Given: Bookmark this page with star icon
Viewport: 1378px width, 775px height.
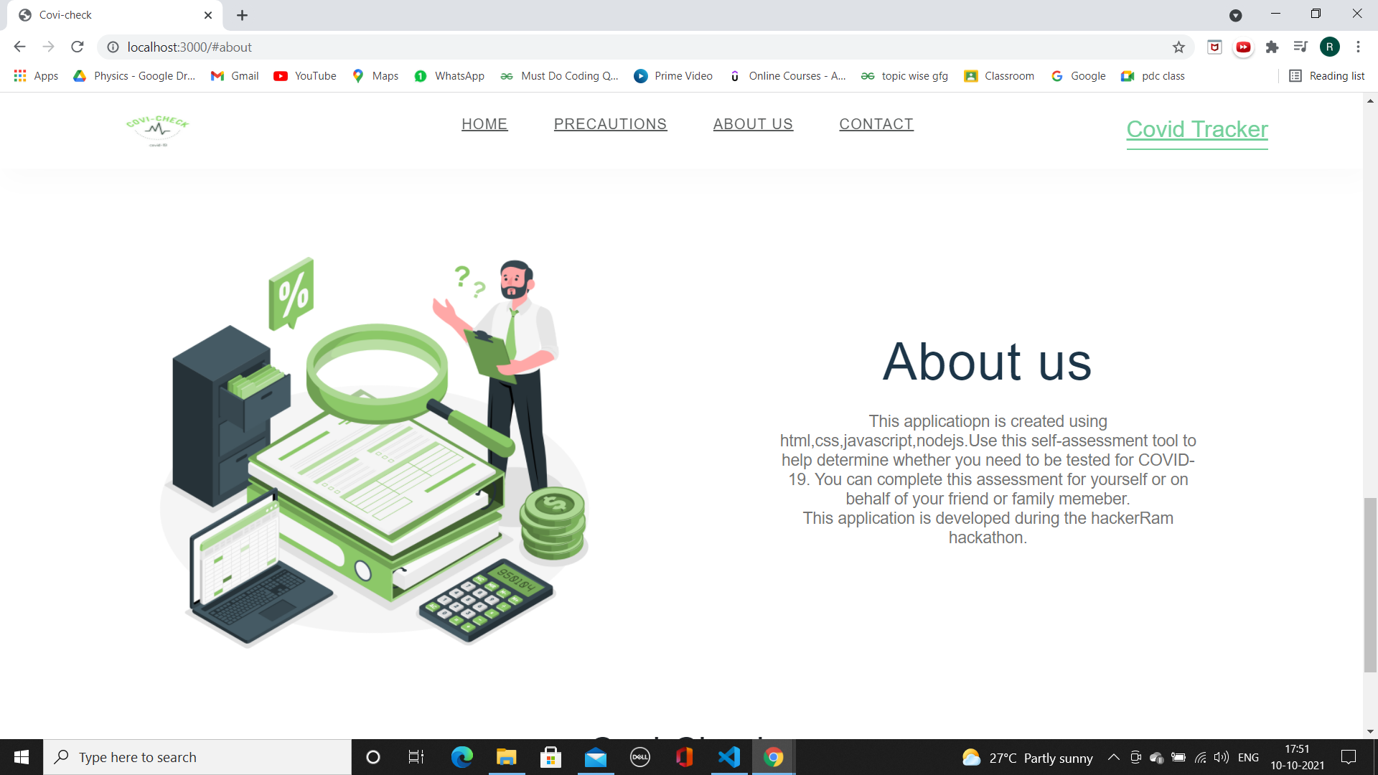Looking at the screenshot, I should 1178,47.
